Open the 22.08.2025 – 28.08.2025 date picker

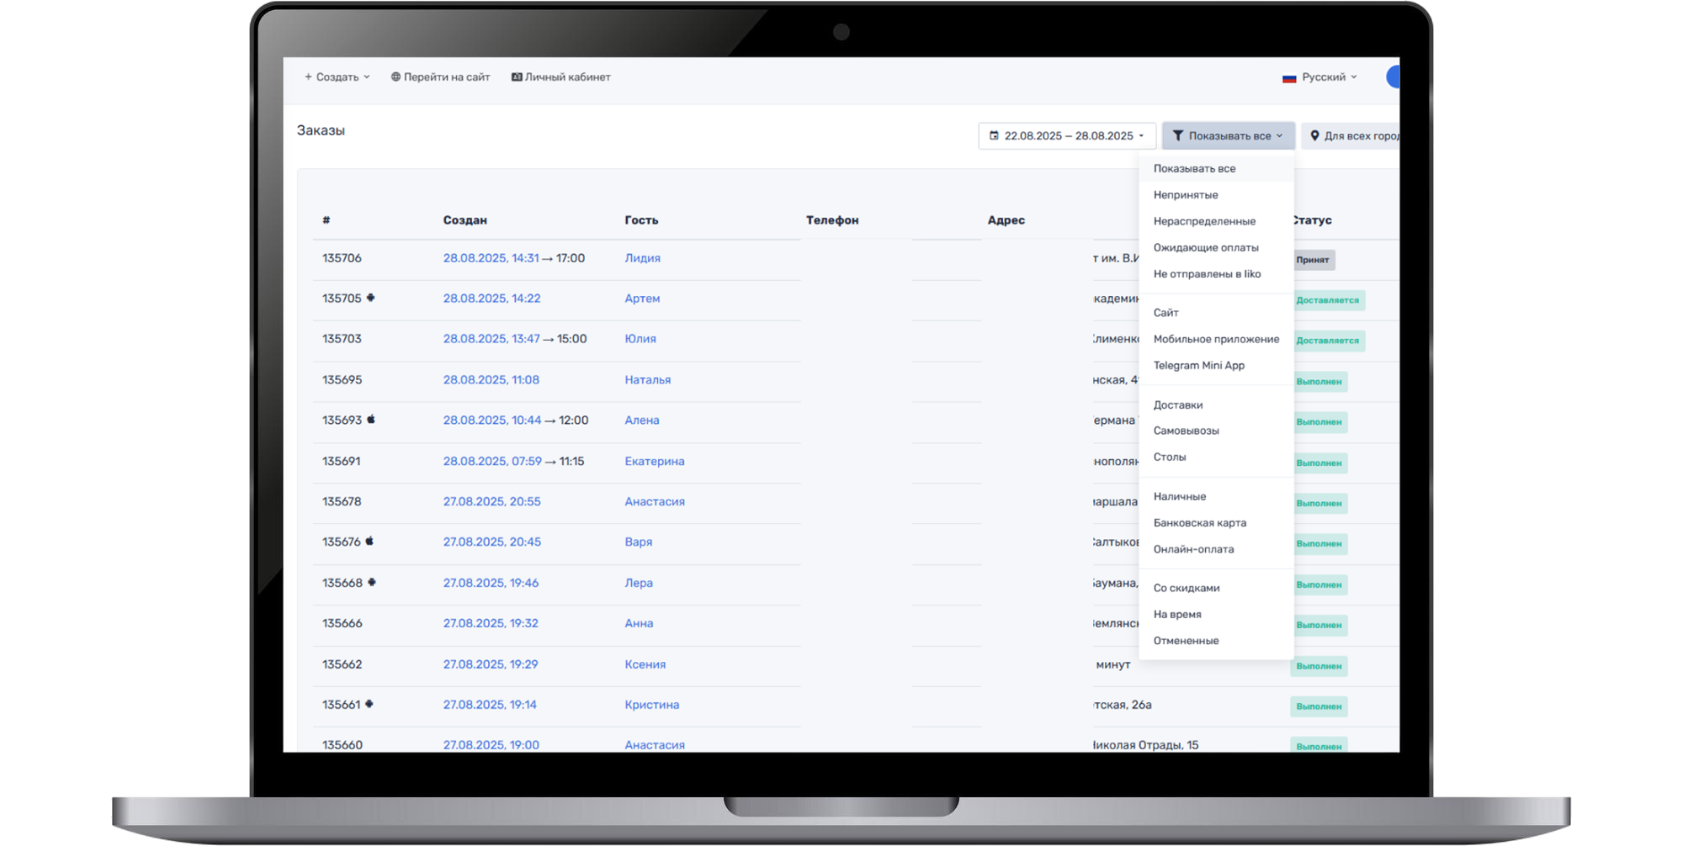click(x=1068, y=136)
